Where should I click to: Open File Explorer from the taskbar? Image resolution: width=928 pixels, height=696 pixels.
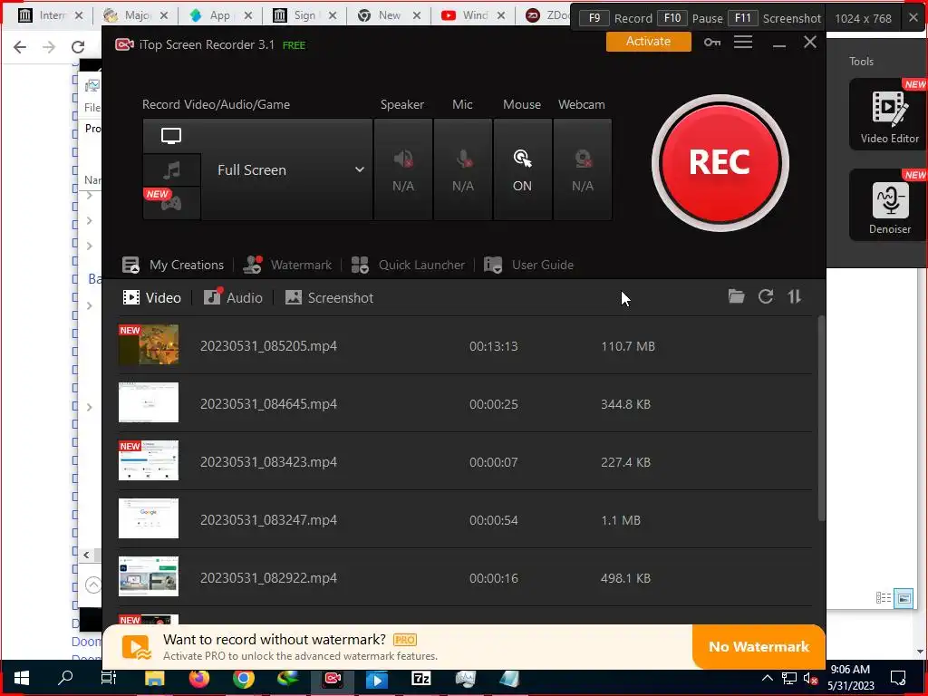click(x=154, y=678)
